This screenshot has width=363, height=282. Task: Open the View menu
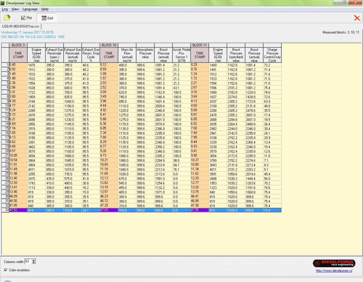tap(15, 9)
